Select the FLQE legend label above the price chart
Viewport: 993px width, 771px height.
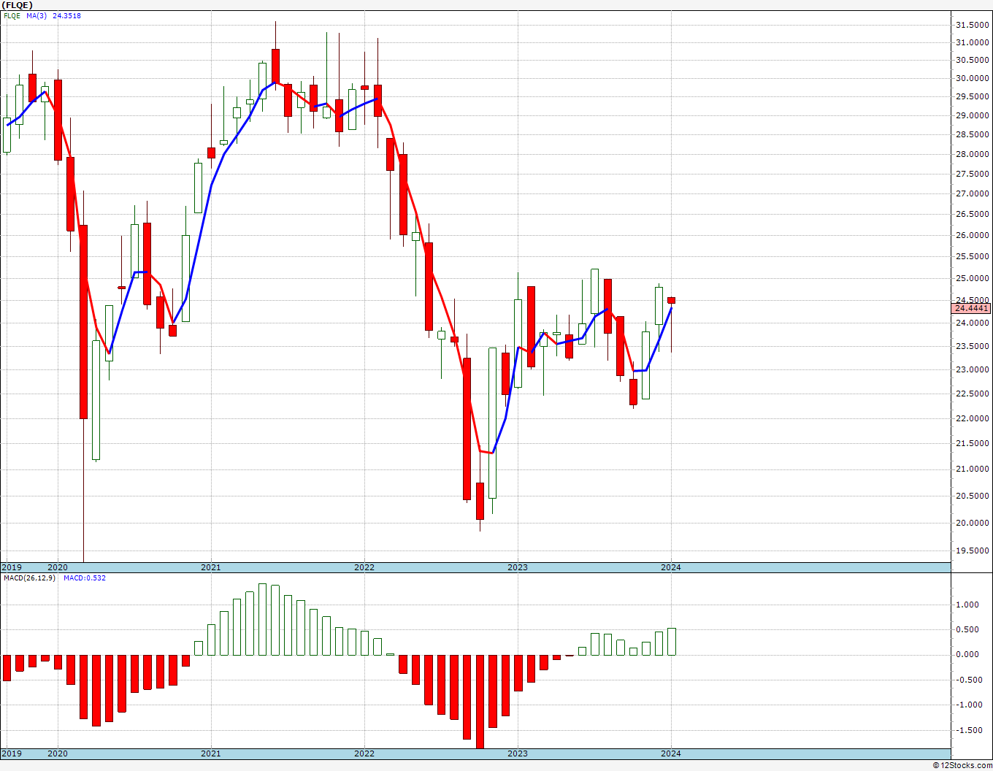pos(12,15)
